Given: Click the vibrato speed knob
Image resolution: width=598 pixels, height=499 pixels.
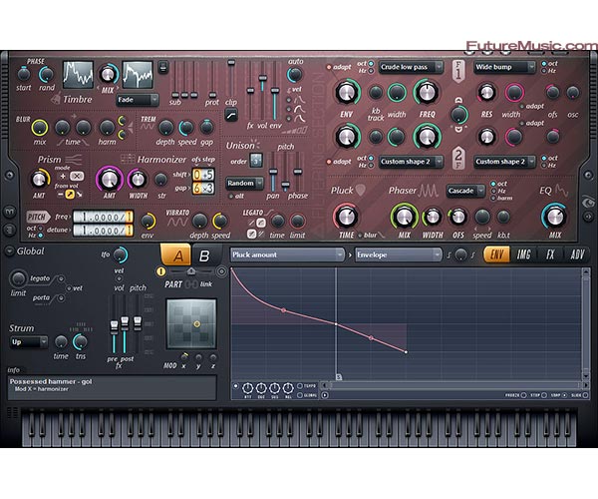Looking at the screenshot, I should pyautogui.click(x=219, y=221).
